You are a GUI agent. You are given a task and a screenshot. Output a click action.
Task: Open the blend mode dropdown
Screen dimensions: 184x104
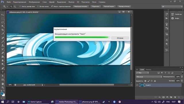(149, 77)
